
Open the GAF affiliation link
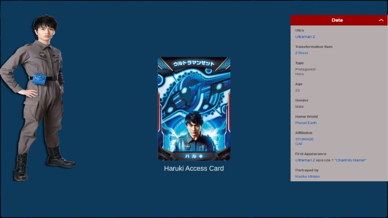click(x=298, y=144)
